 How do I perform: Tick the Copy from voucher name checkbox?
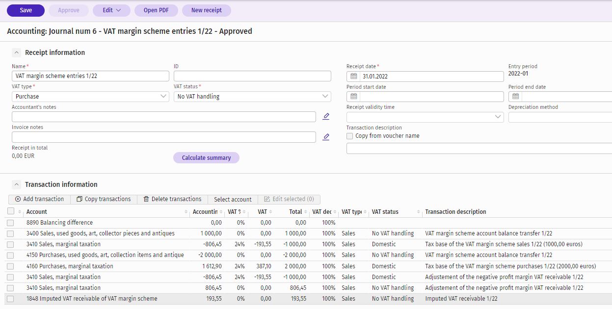pos(349,136)
